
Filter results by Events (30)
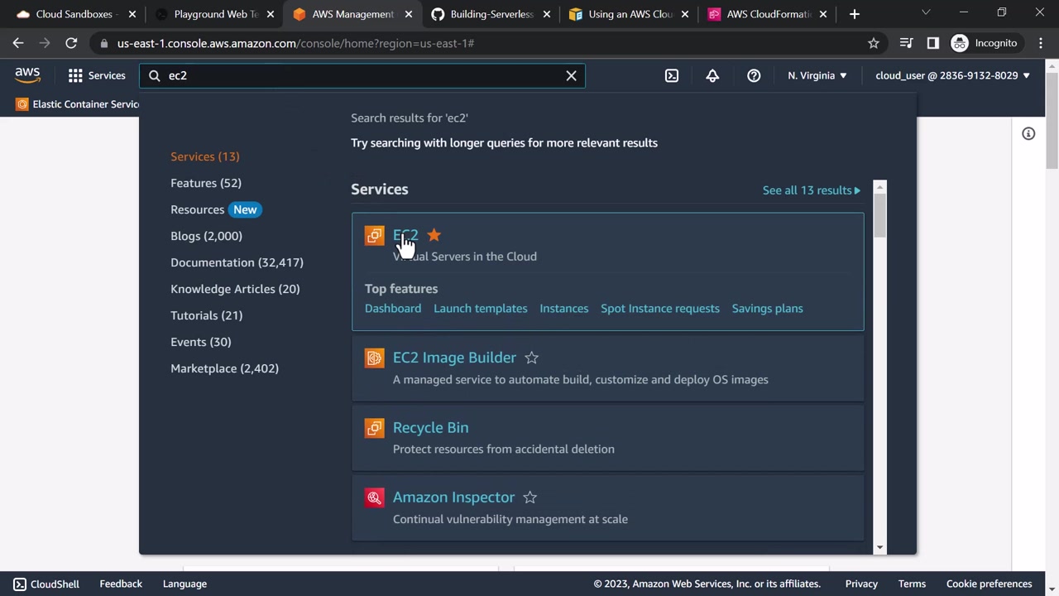click(x=201, y=342)
